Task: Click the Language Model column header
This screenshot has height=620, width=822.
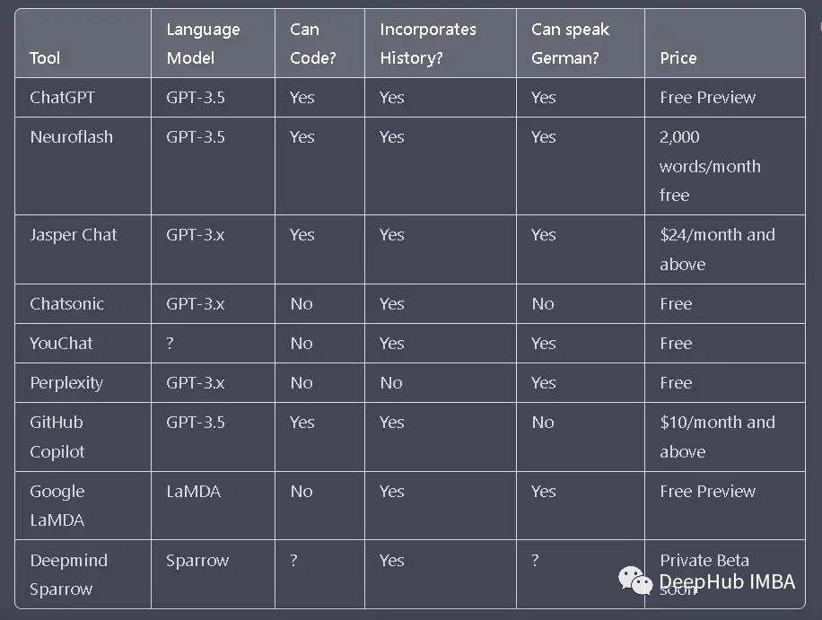Action: coord(203,43)
